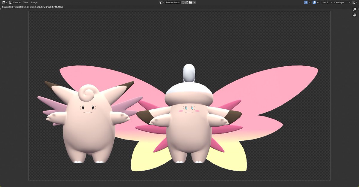Screen dimensions: 359x187
Task: Open the View menu
Action: 26,2
